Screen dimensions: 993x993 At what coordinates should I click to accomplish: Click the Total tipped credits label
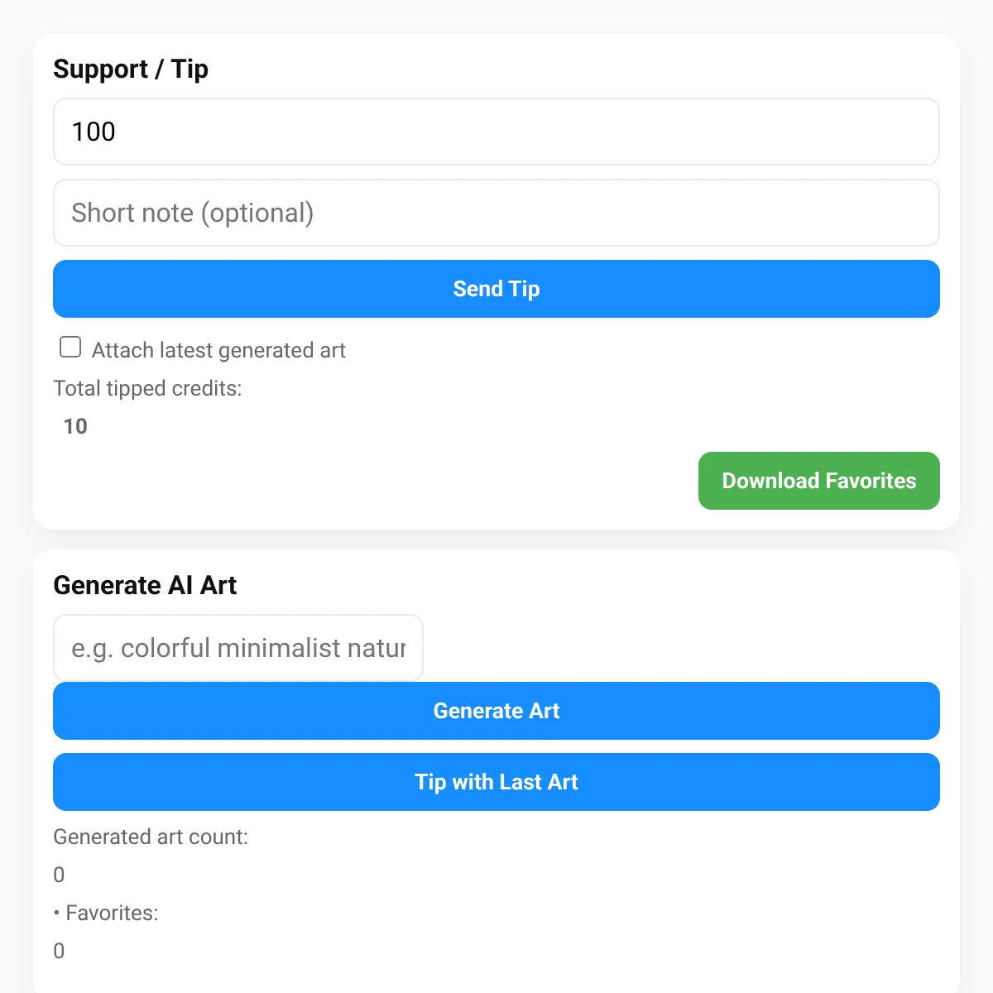(148, 388)
